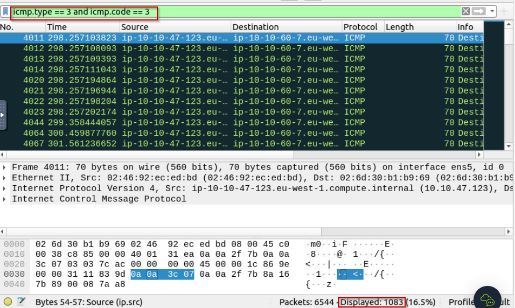Click packet list horizontal scrollbar thumb
This screenshot has width=515, height=308.
click(x=150, y=155)
